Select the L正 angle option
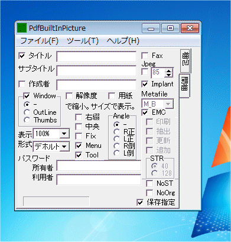The image size is (231, 242). click(x=117, y=139)
